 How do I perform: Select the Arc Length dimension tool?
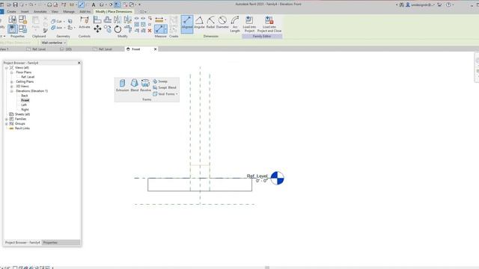click(x=234, y=24)
